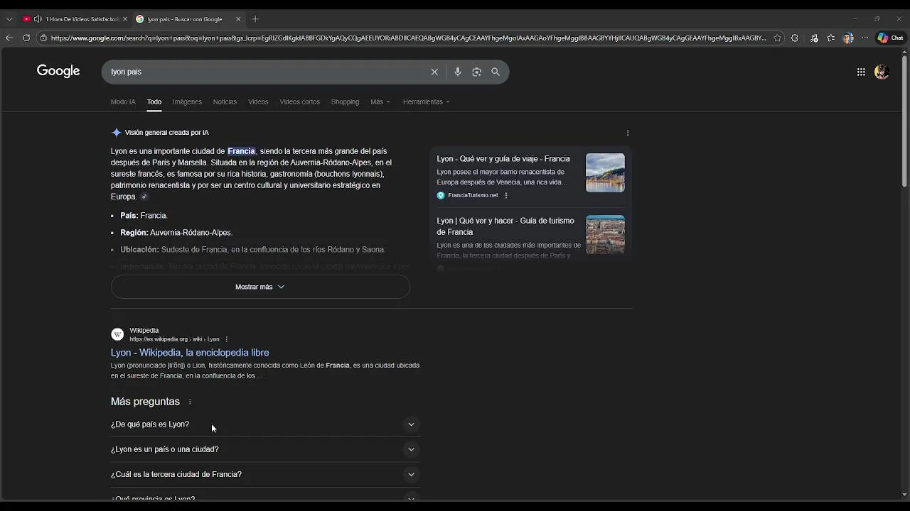Reload the page with the refresh icon
910x511 pixels.
pyautogui.click(x=26, y=38)
